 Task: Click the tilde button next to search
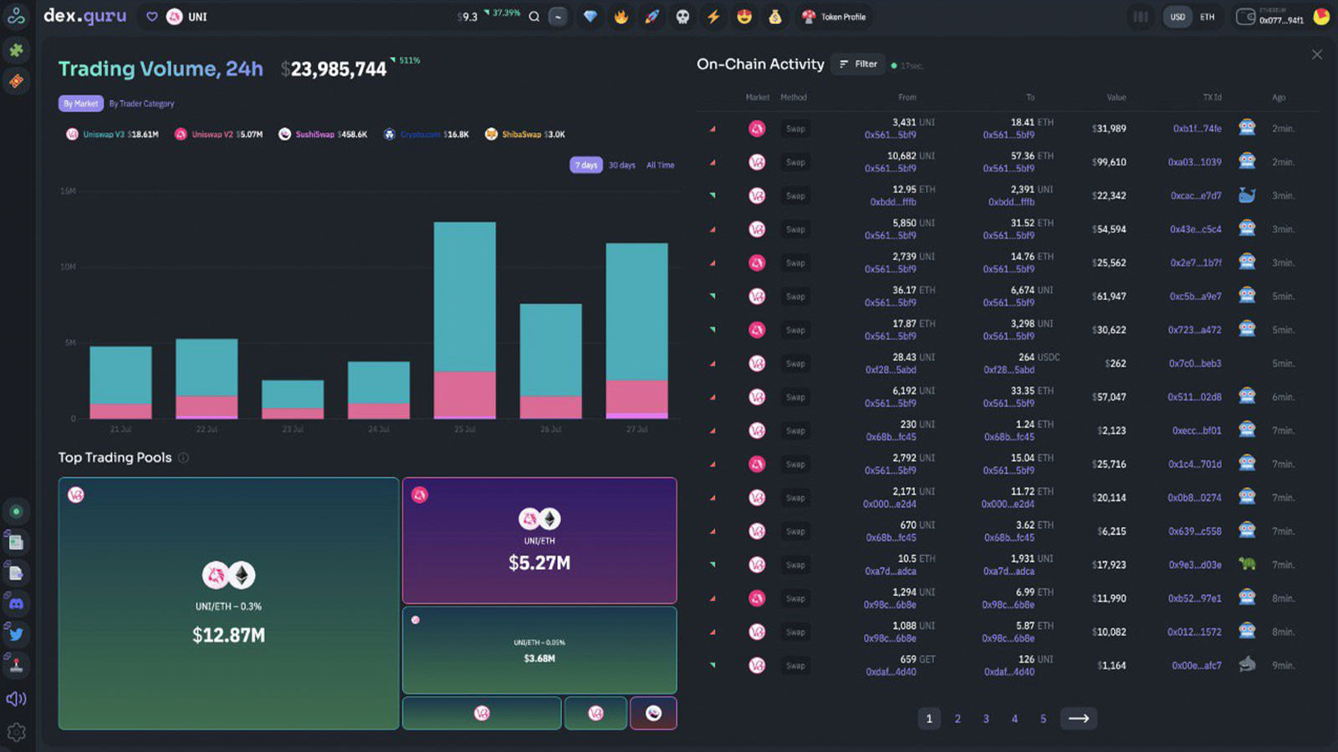(558, 17)
